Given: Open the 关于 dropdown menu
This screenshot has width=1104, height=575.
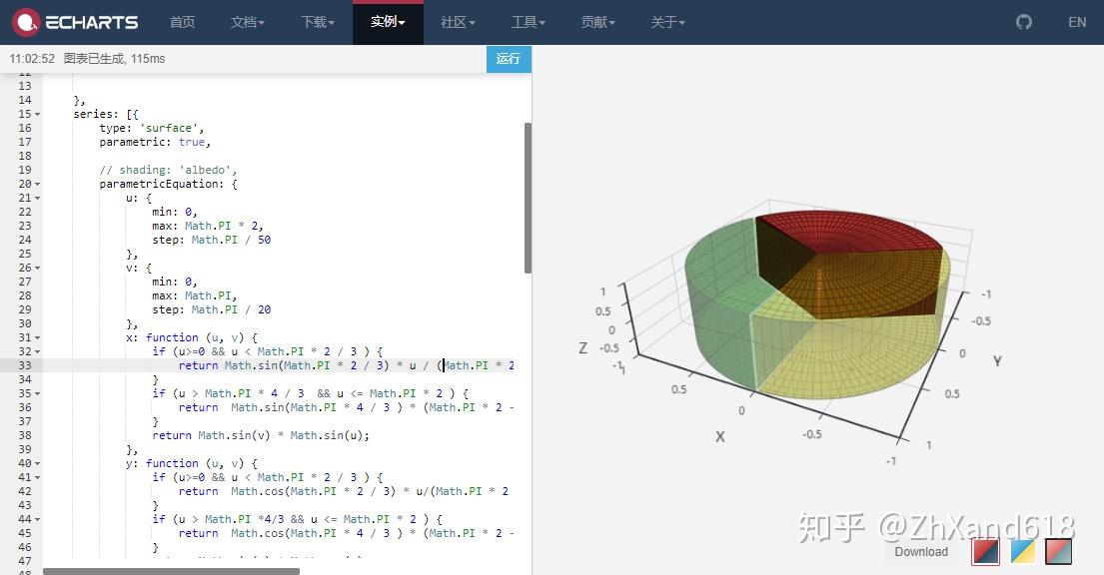Looking at the screenshot, I should (x=667, y=21).
